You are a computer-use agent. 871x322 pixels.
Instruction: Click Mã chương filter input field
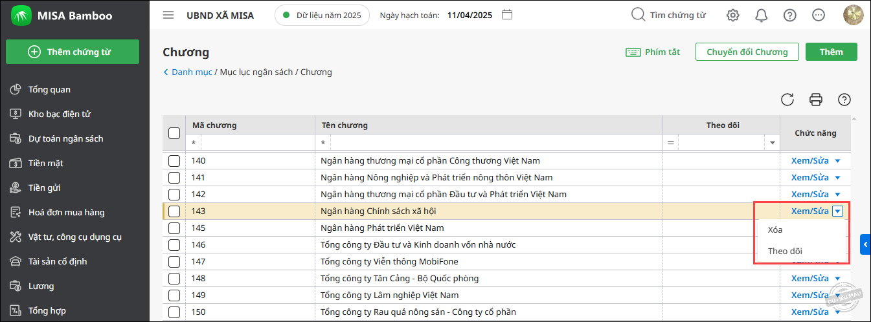tap(258, 142)
